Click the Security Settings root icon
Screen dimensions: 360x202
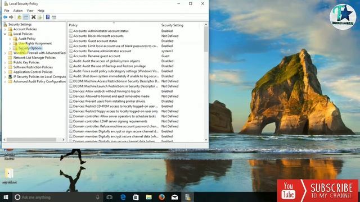[5, 24]
